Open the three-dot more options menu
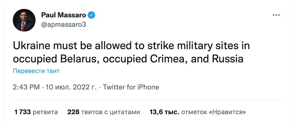The image size is (294, 123). pos(276,15)
